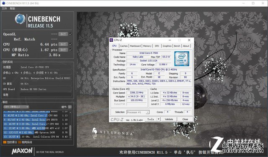
Task: Click the CPU-Z title bar icon
Action: coord(111,40)
